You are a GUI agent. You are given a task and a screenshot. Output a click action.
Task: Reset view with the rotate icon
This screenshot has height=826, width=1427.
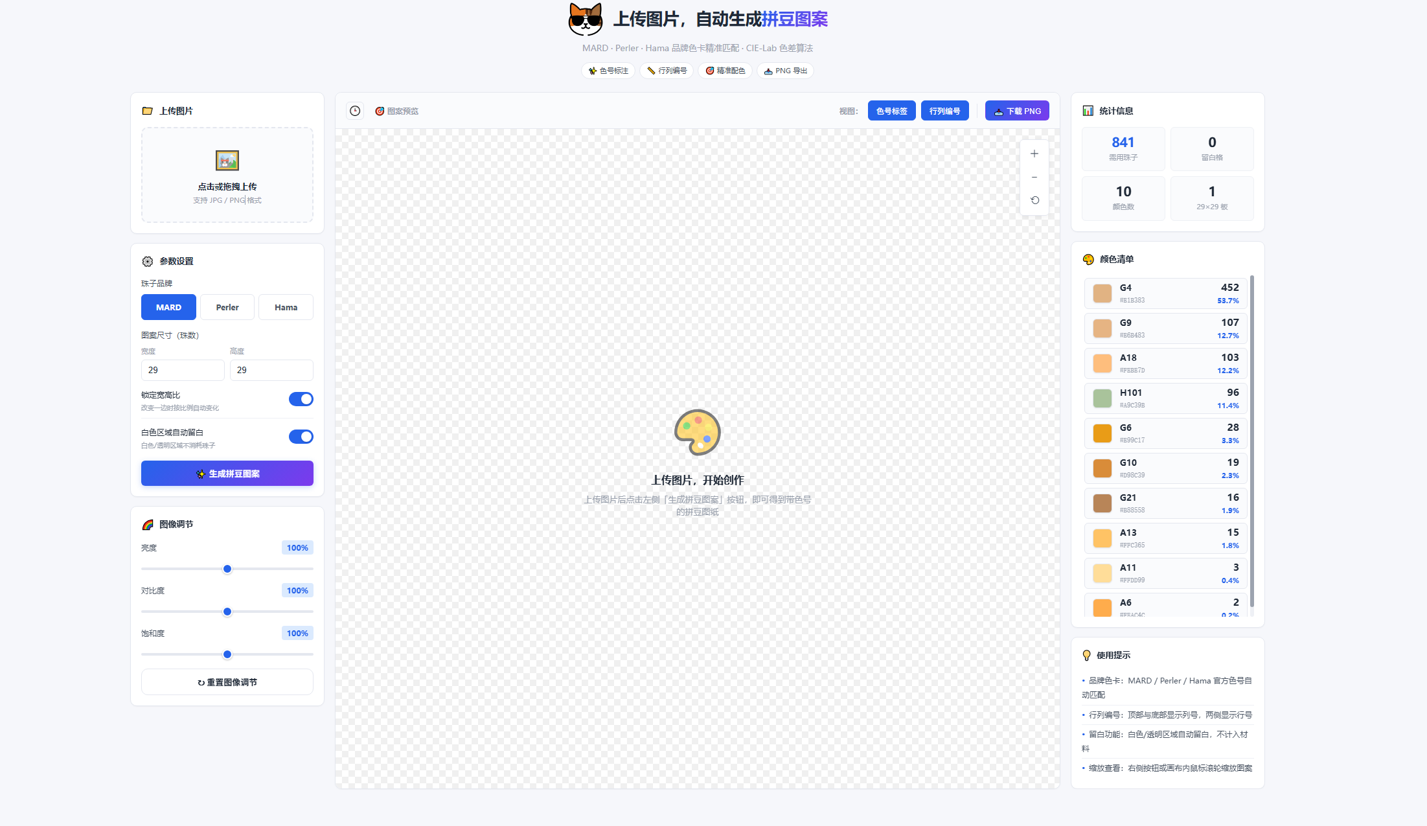pos(1034,200)
